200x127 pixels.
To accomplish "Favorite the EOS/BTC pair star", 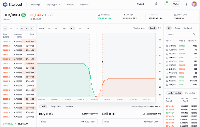I will tap(167, 77).
